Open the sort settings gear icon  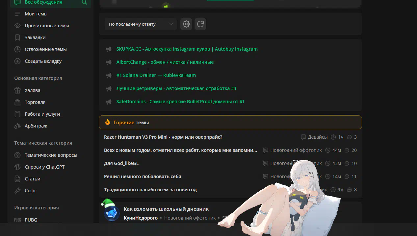[186, 24]
